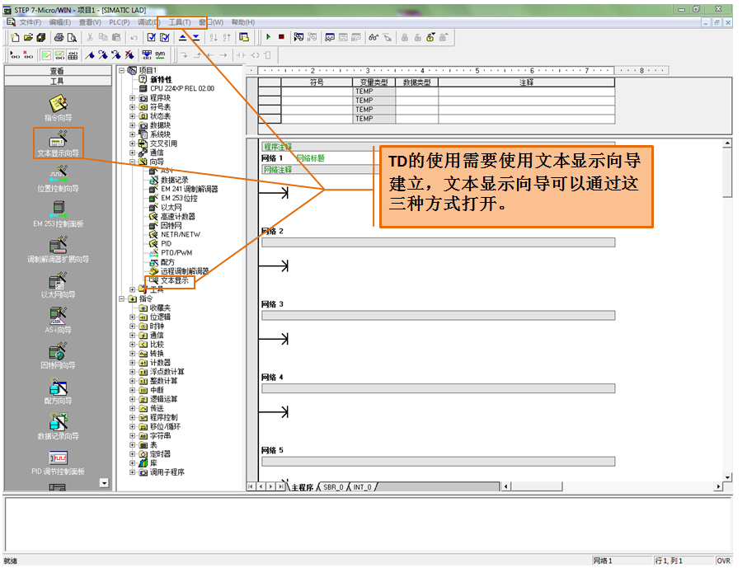Open the Internet Wizard (因特网向导) icon

(58, 356)
